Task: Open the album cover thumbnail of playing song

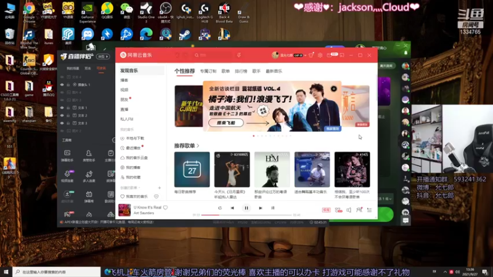Action: 124,210
